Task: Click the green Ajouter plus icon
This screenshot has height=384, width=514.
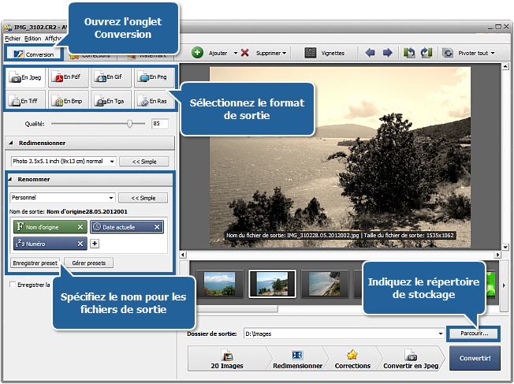Action: point(197,53)
